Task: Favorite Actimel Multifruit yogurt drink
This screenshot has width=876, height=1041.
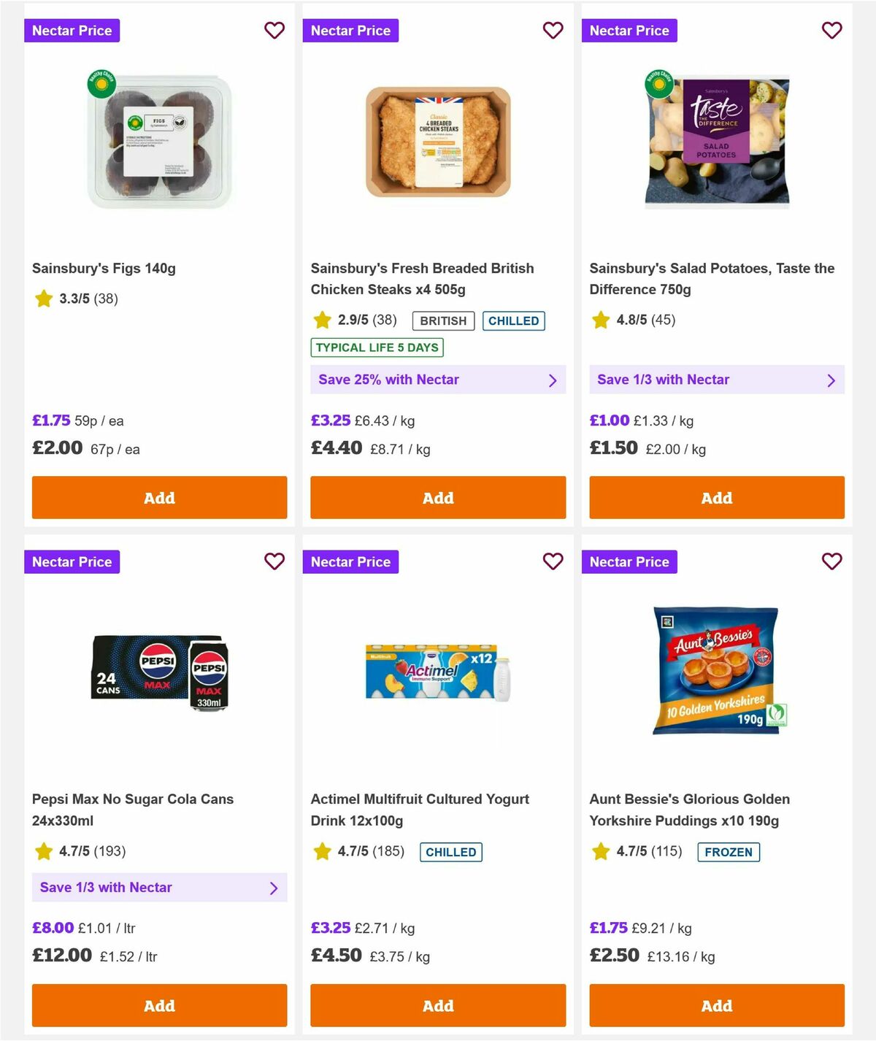Action: pyautogui.click(x=553, y=561)
